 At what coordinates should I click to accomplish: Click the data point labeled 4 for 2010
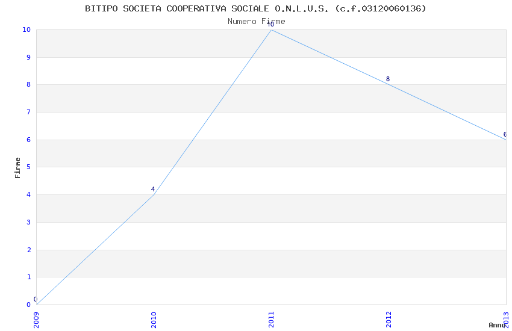(x=152, y=189)
